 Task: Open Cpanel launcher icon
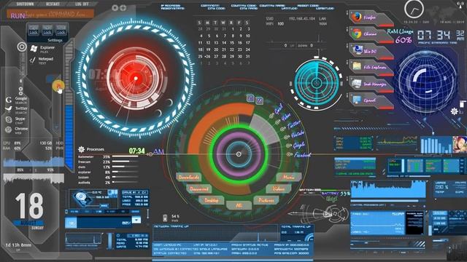[357, 100]
